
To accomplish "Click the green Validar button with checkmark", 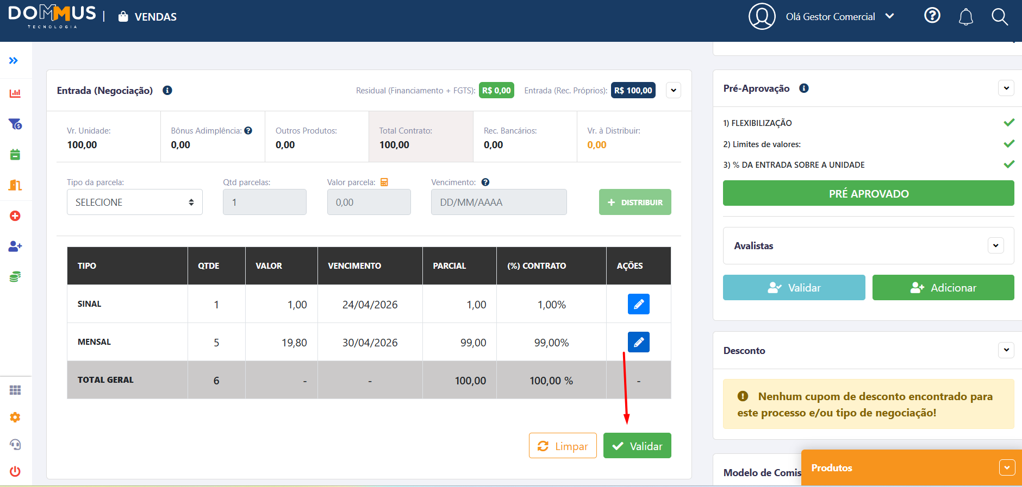I will [x=637, y=446].
